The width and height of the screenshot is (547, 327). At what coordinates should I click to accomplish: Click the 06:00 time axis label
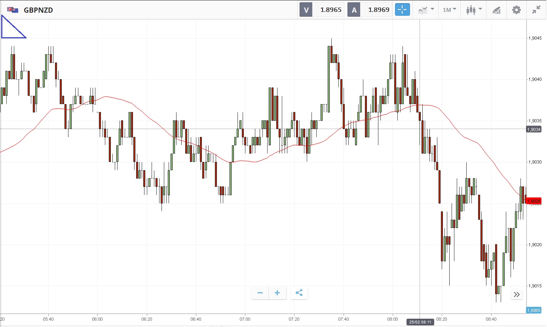pos(97,319)
